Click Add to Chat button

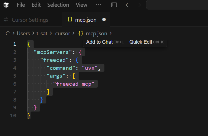99,42
